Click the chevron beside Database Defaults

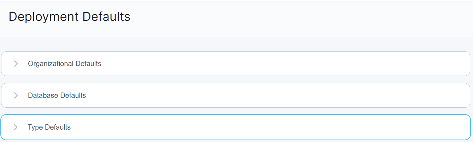[16, 95]
